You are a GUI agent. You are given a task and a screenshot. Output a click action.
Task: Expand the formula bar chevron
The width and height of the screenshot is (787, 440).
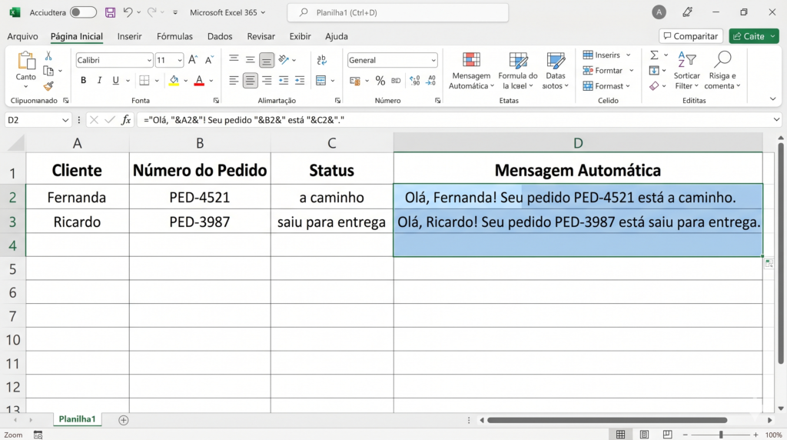776,119
